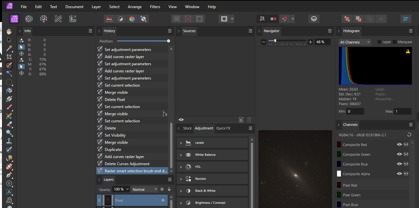419x208 pixels.
Task: Switch to the Quick FX tab
Action: tap(224, 128)
